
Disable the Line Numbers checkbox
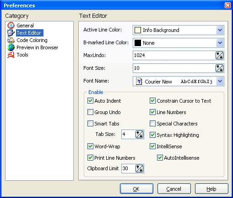click(x=152, y=112)
